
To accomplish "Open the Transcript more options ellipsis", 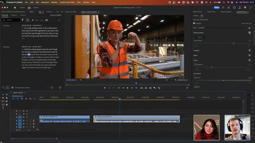I will coord(59,20).
